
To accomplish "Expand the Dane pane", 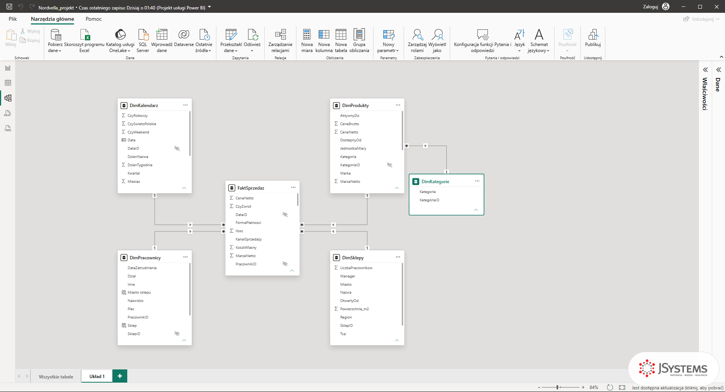I will (x=719, y=70).
